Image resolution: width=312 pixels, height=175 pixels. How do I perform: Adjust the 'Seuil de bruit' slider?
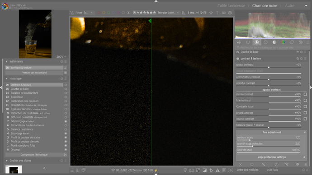(x=269, y=150)
